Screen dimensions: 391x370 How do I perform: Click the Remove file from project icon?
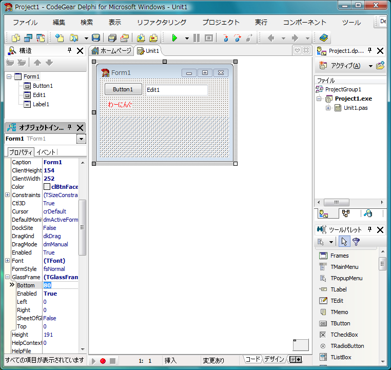pyautogui.click(x=153, y=38)
